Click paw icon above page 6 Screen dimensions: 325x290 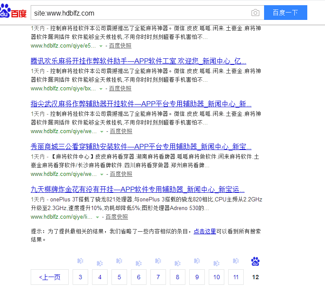(139, 263)
